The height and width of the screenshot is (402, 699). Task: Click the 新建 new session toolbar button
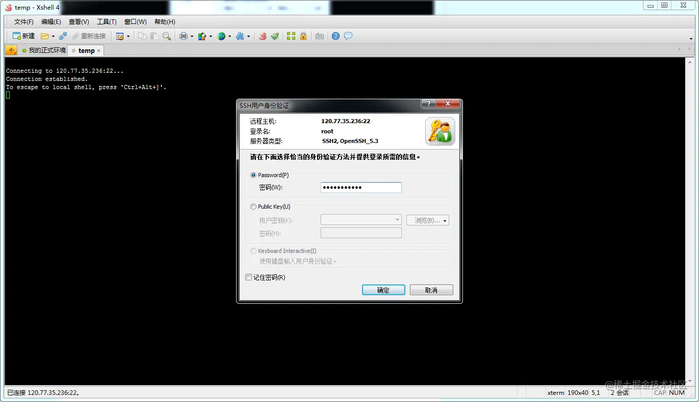[x=23, y=36]
